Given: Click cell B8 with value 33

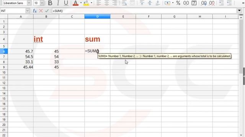Looking at the screenshot, I should pyautogui.click(x=46, y=62).
